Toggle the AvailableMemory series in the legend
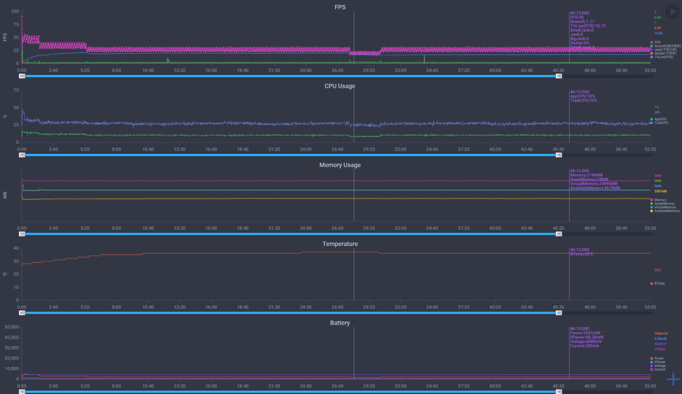 click(x=664, y=211)
